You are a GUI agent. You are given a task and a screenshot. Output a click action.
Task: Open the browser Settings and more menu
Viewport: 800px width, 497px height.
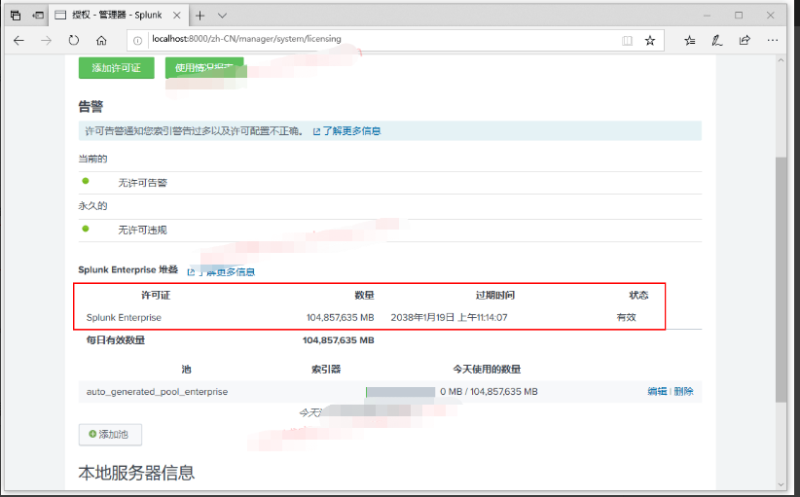tap(773, 40)
